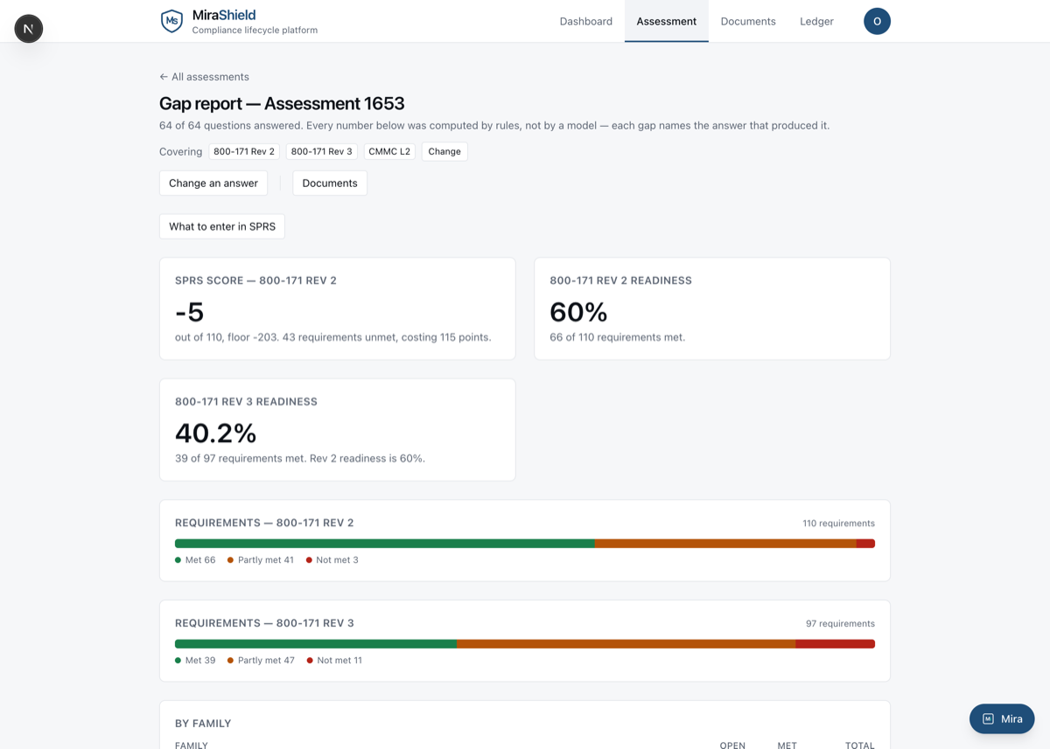The height and width of the screenshot is (749, 1050).
Task: Click the OPEN column header
Action: tap(732, 745)
